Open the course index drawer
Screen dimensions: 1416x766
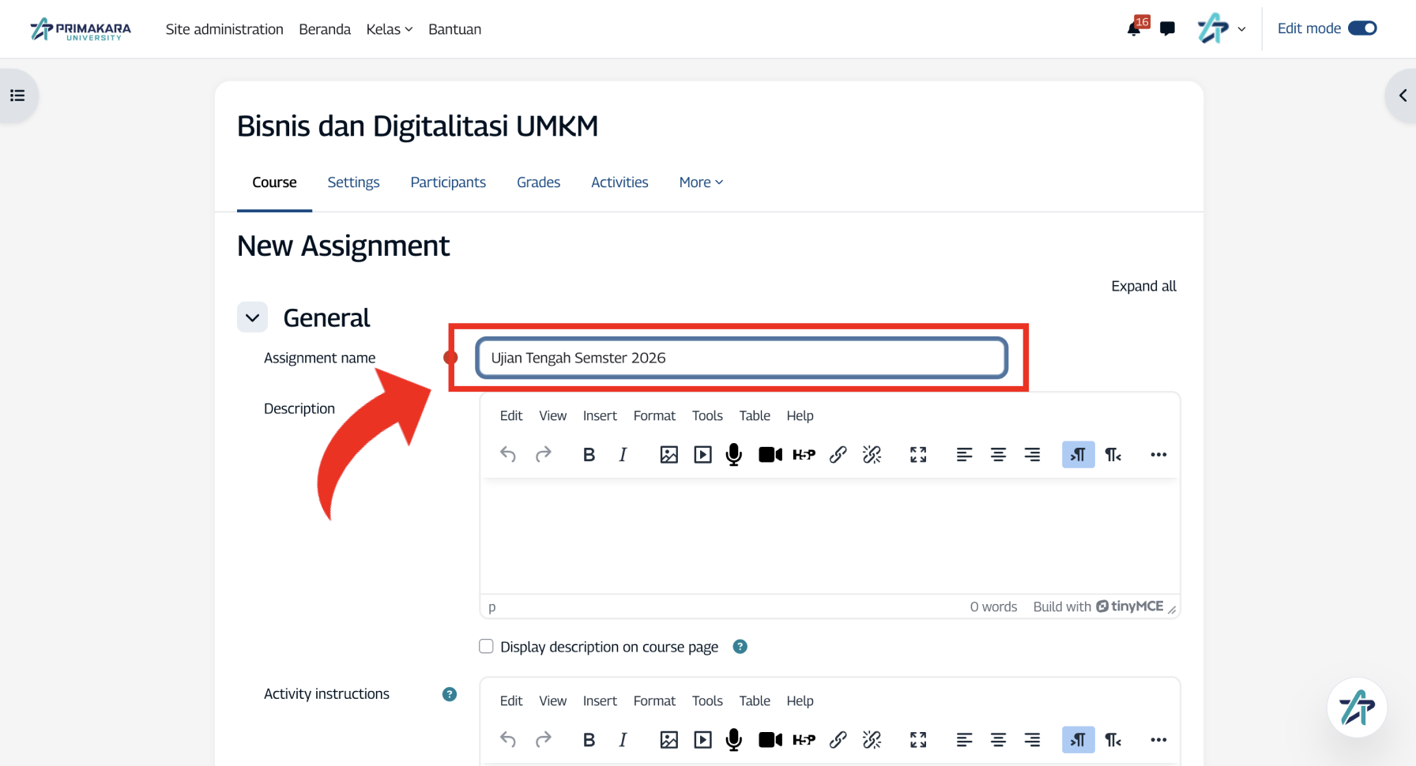coord(17,96)
